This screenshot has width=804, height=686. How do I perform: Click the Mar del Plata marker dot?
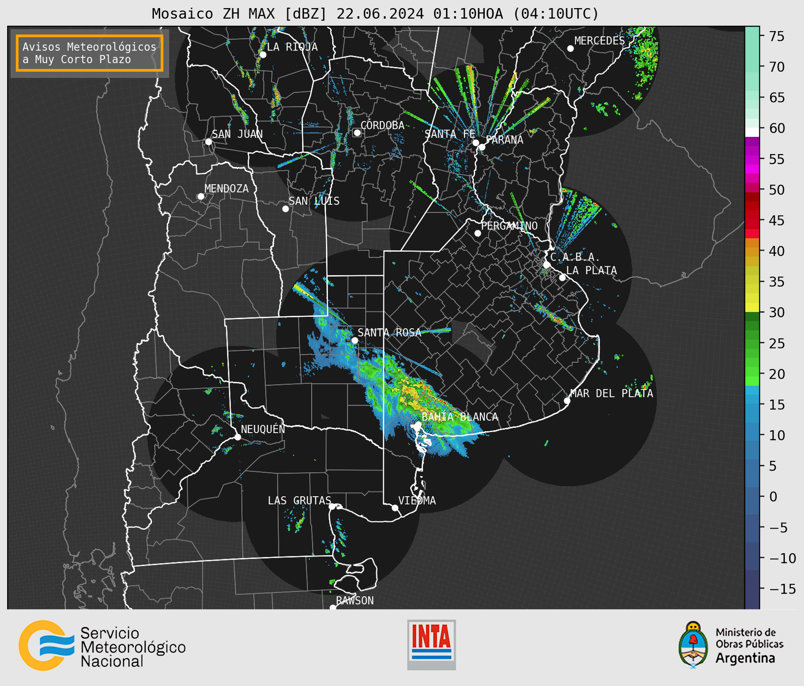567,401
